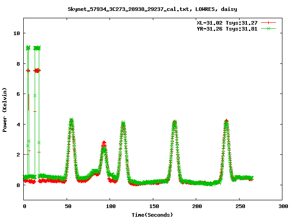Click the x-axis tick label '300'

coord(283,206)
